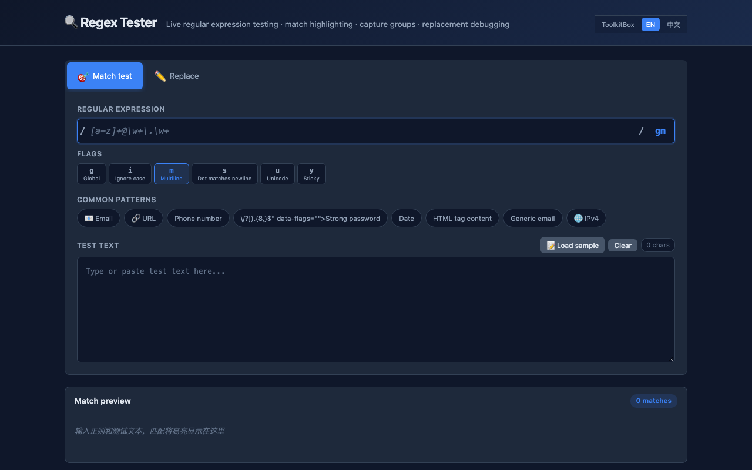The height and width of the screenshot is (470, 752).
Task: Pick the Generic email pattern
Action: [x=533, y=218]
